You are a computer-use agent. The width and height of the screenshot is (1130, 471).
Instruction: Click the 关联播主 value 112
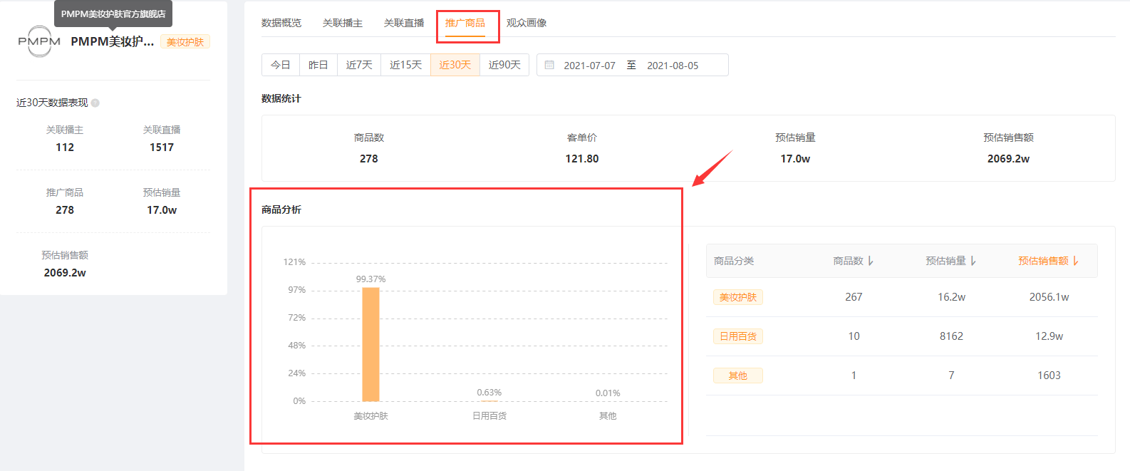pyautogui.click(x=65, y=147)
